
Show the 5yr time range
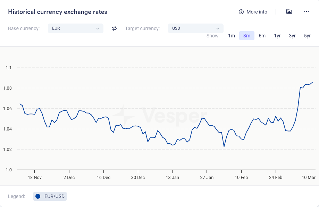click(x=308, y=36)
